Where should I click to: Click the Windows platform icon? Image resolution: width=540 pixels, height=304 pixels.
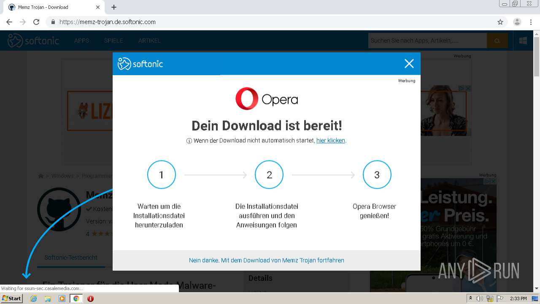click(x=523, y=41)
